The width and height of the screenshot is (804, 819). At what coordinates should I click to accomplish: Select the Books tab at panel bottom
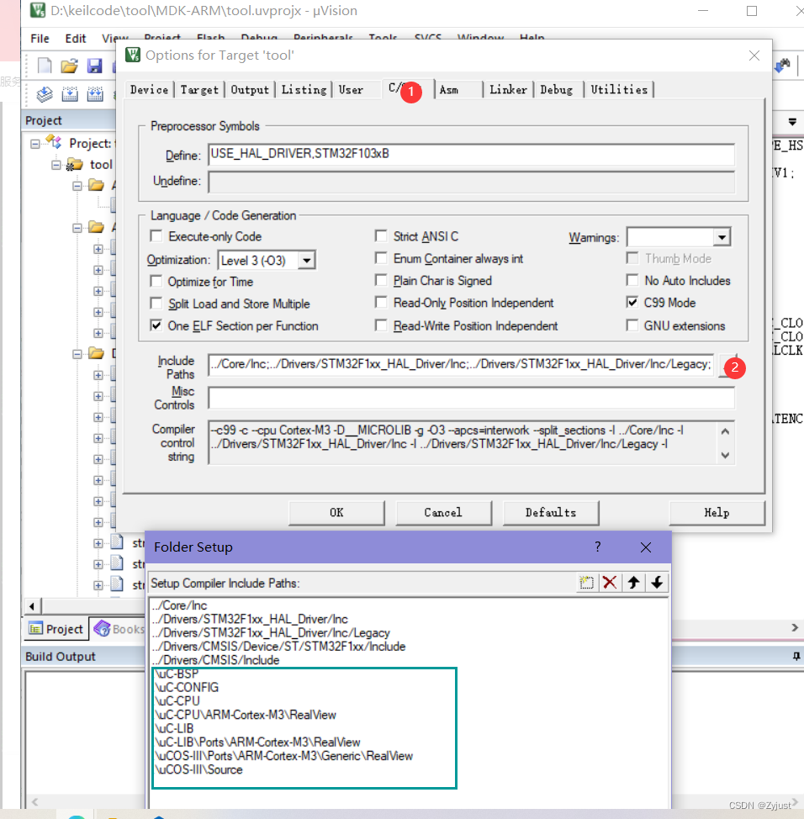coord(119,629)
